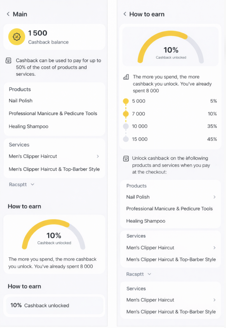Go back using the arrow beside Main

(x=8, y=14)
